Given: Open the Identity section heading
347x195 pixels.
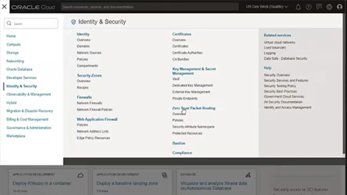Looking at the screenshot, I should (x=83, y=34).
